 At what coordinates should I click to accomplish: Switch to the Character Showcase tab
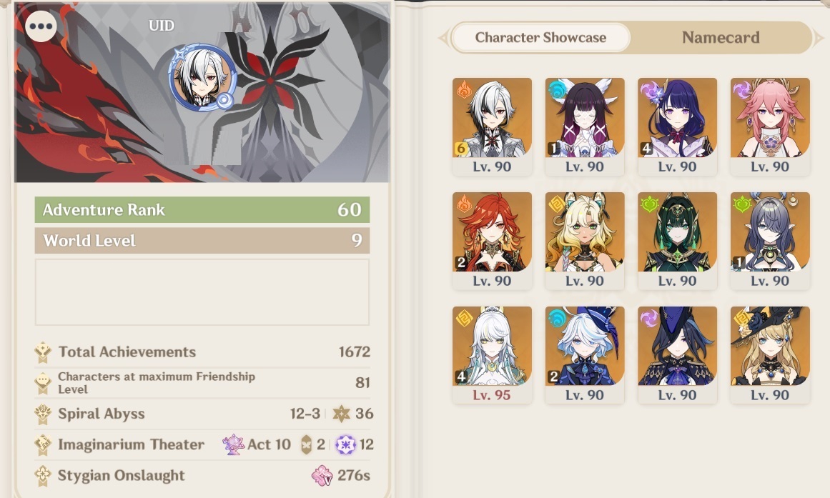tap(540, 38)
